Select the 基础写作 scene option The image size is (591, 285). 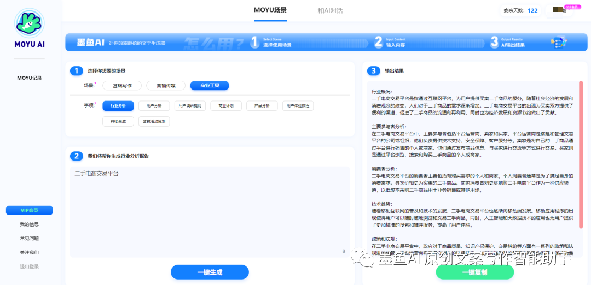click(x=121, y=85)
